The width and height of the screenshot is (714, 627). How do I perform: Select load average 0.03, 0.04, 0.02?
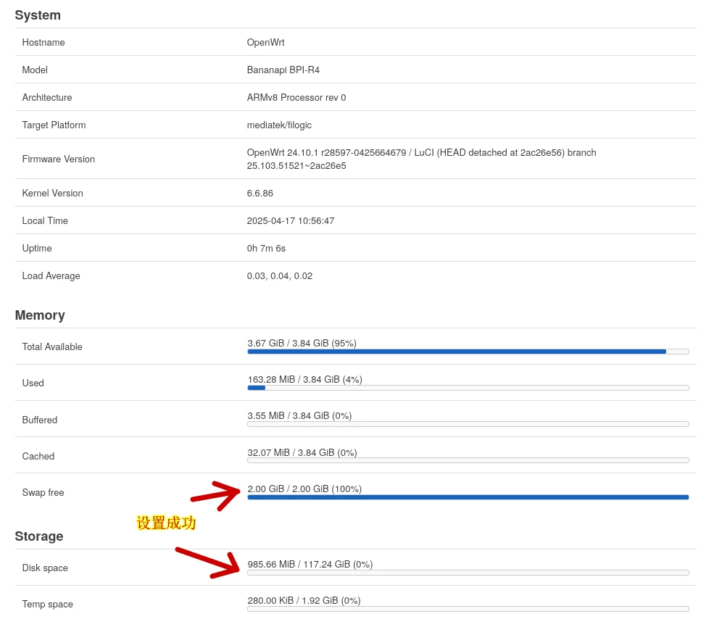click(280, 275)
